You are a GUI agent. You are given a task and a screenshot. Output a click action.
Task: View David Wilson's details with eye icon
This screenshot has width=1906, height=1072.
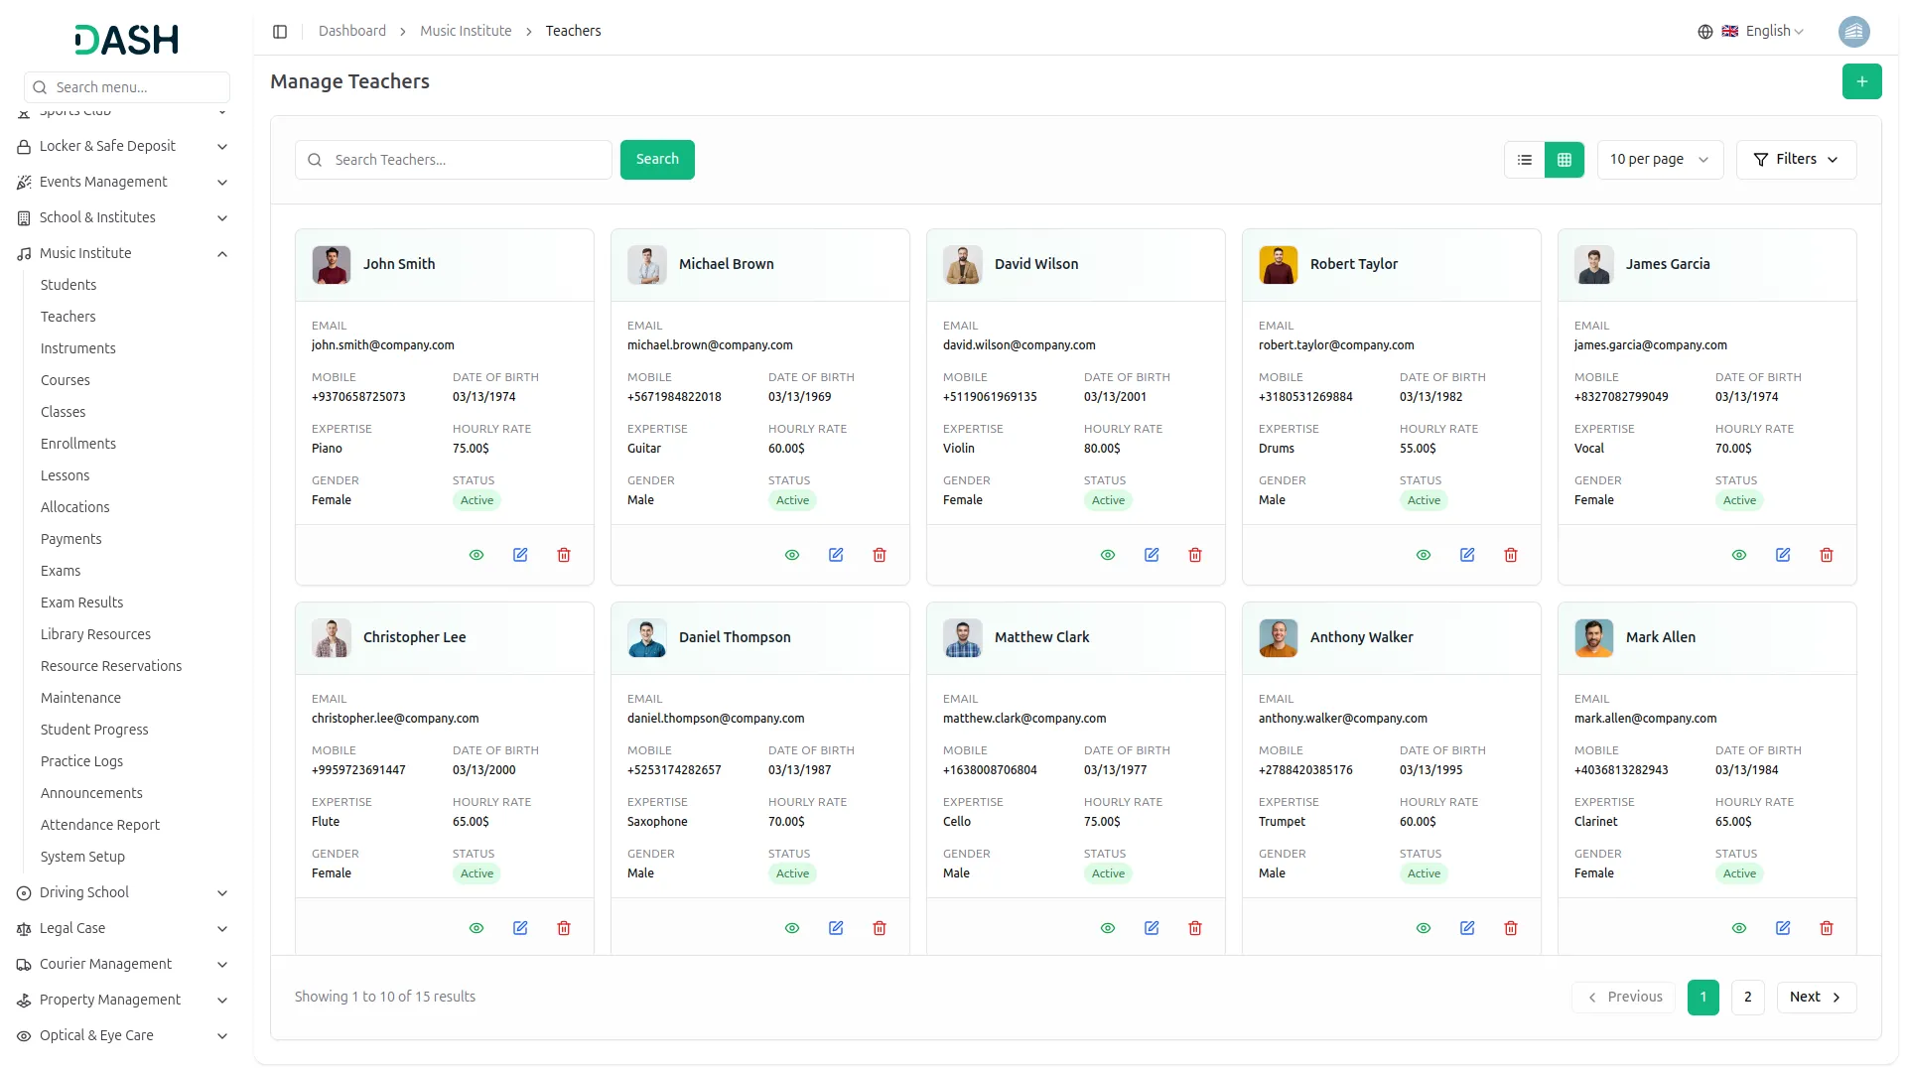tap(1108, 555)
